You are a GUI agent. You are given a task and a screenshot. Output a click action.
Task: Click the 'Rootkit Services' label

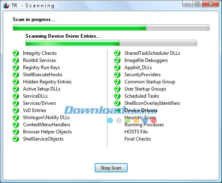[40, 60]
